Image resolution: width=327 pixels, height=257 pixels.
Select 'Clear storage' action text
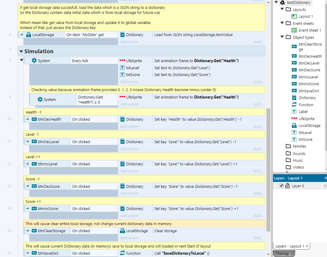(x=166, y=231)
